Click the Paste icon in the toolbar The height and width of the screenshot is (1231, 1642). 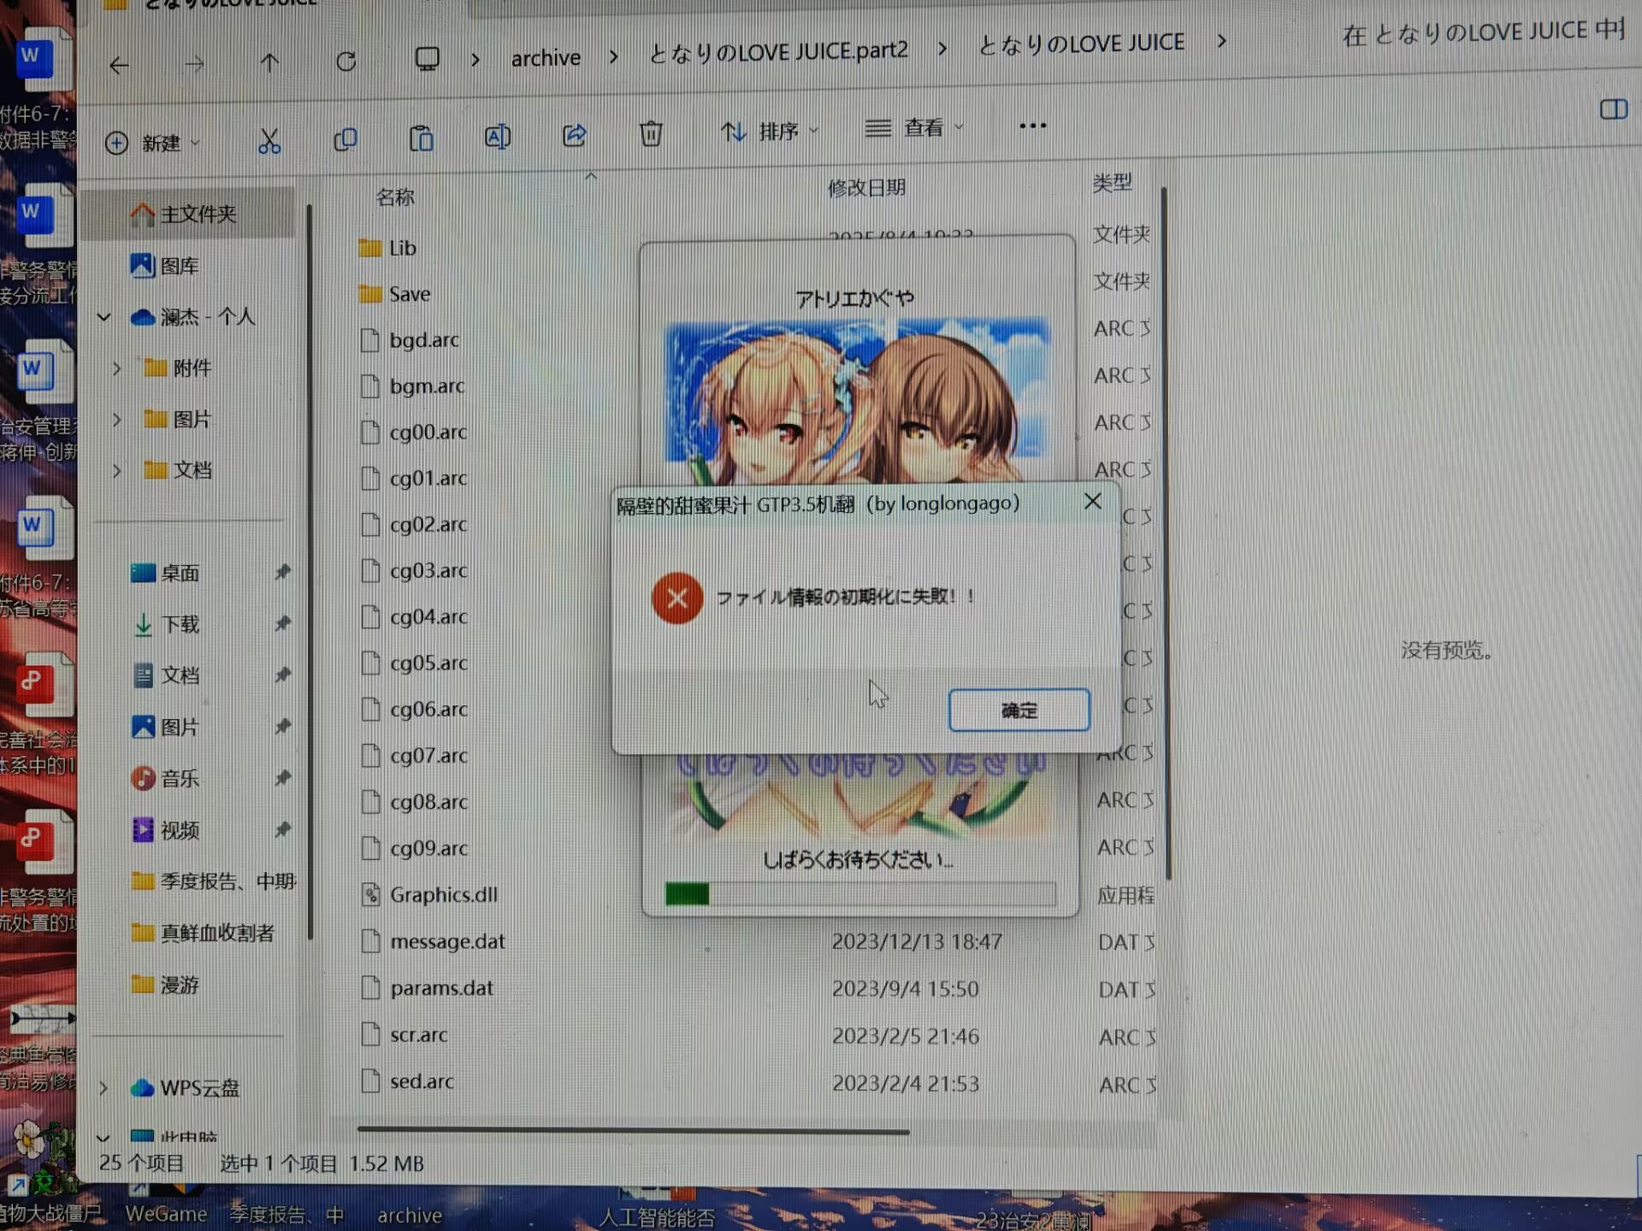click(x=420, y=138)
